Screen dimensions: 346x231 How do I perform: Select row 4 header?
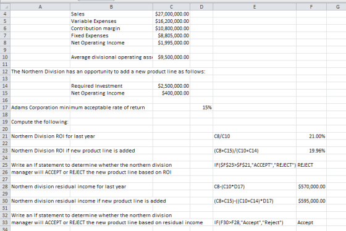(5, 14)
